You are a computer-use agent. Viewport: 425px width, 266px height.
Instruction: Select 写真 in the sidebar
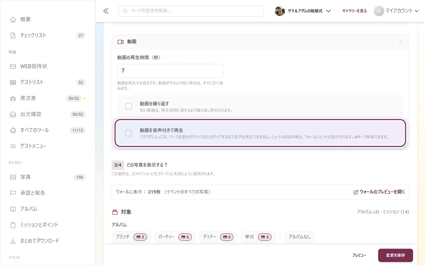pyautogui.click(x=48, y=177)
